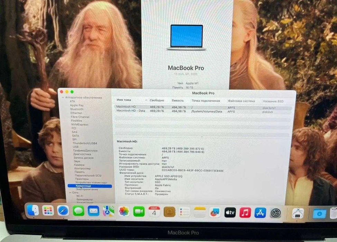Open the Downloads folder in dock
The width and height of the screenshot is (337, 242).
coord(319,214)
